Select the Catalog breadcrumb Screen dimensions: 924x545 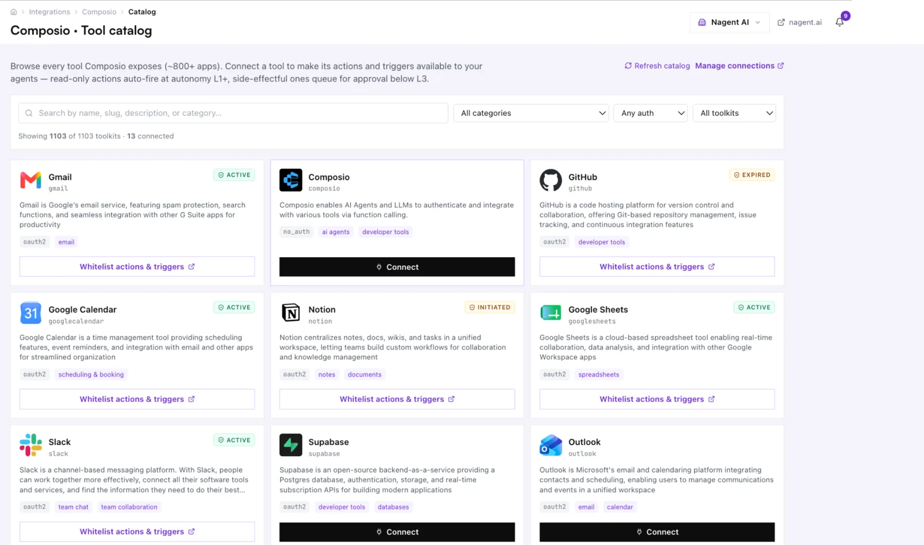(142, 12)
